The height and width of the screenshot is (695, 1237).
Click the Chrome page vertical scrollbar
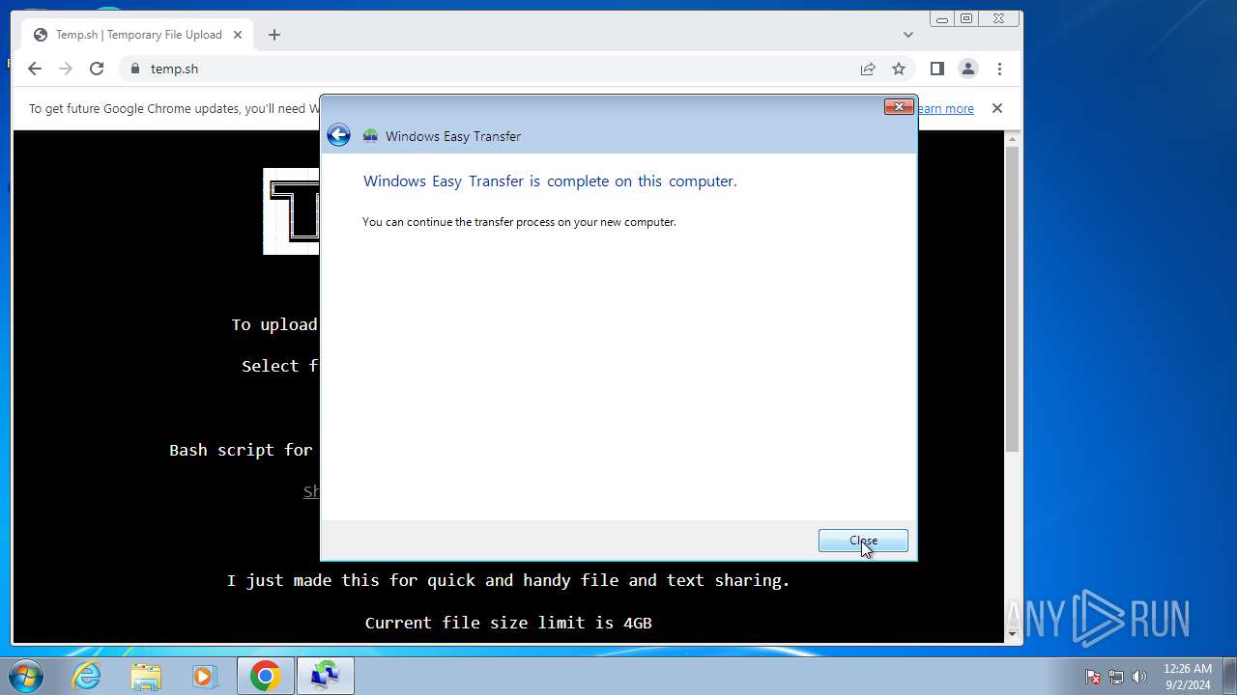coord(1012,299)
